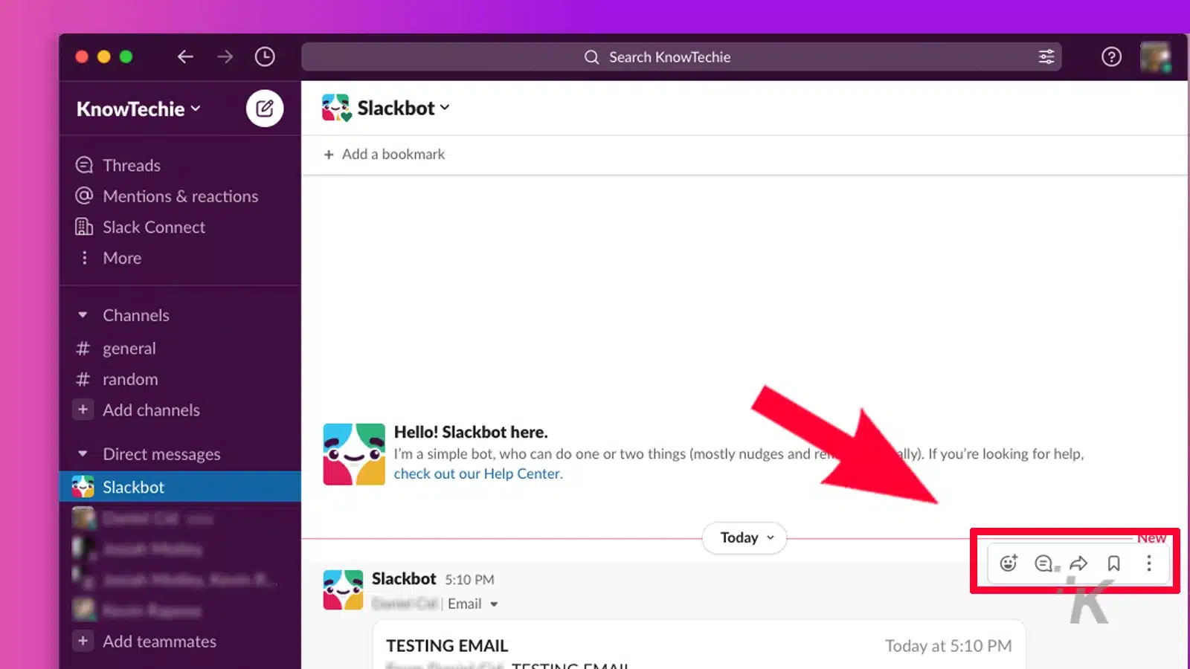Select Slackbot direct message
The height and width of the screenshot is (669, 1190).
(x=180, y=487)
